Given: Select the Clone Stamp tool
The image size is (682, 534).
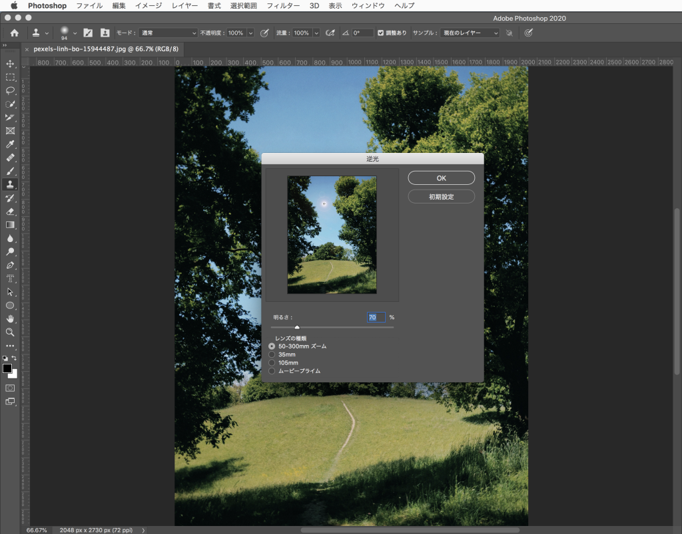Looking at the screenshot, I should [10, 184].
